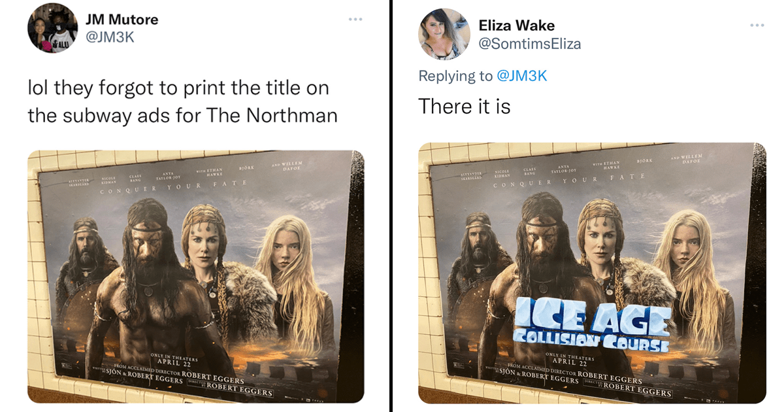Open @JM3K mention in Replying to line
Screen dimensions: 784x412
[522, 76]
